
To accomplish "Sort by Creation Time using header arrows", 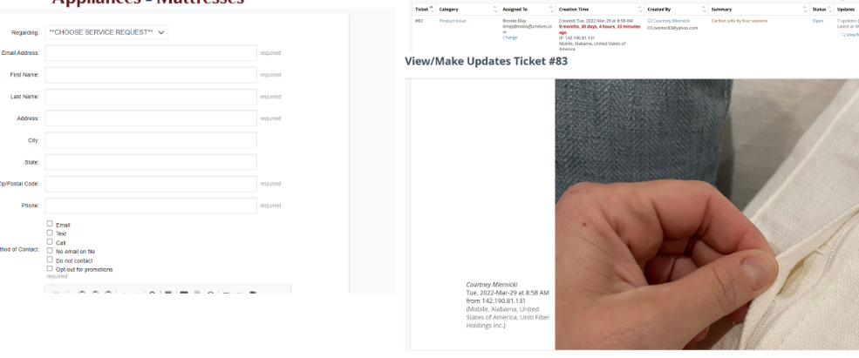I will (x=640, y=10).
